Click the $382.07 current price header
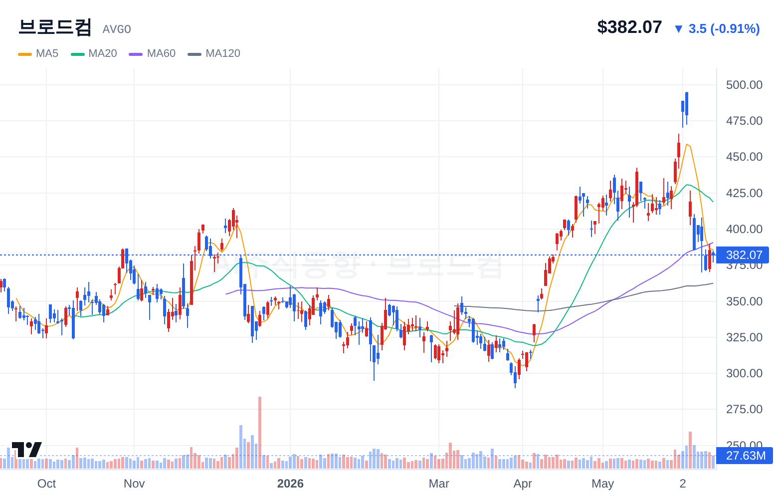778x497 pixels. (x=629, y=27)
